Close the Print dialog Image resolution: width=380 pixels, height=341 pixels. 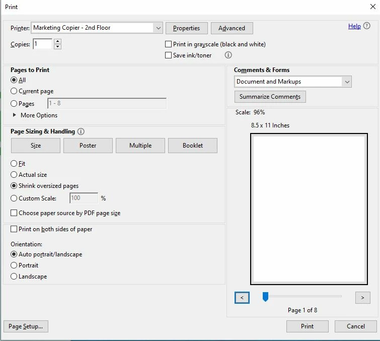click(x=373, y=7)
